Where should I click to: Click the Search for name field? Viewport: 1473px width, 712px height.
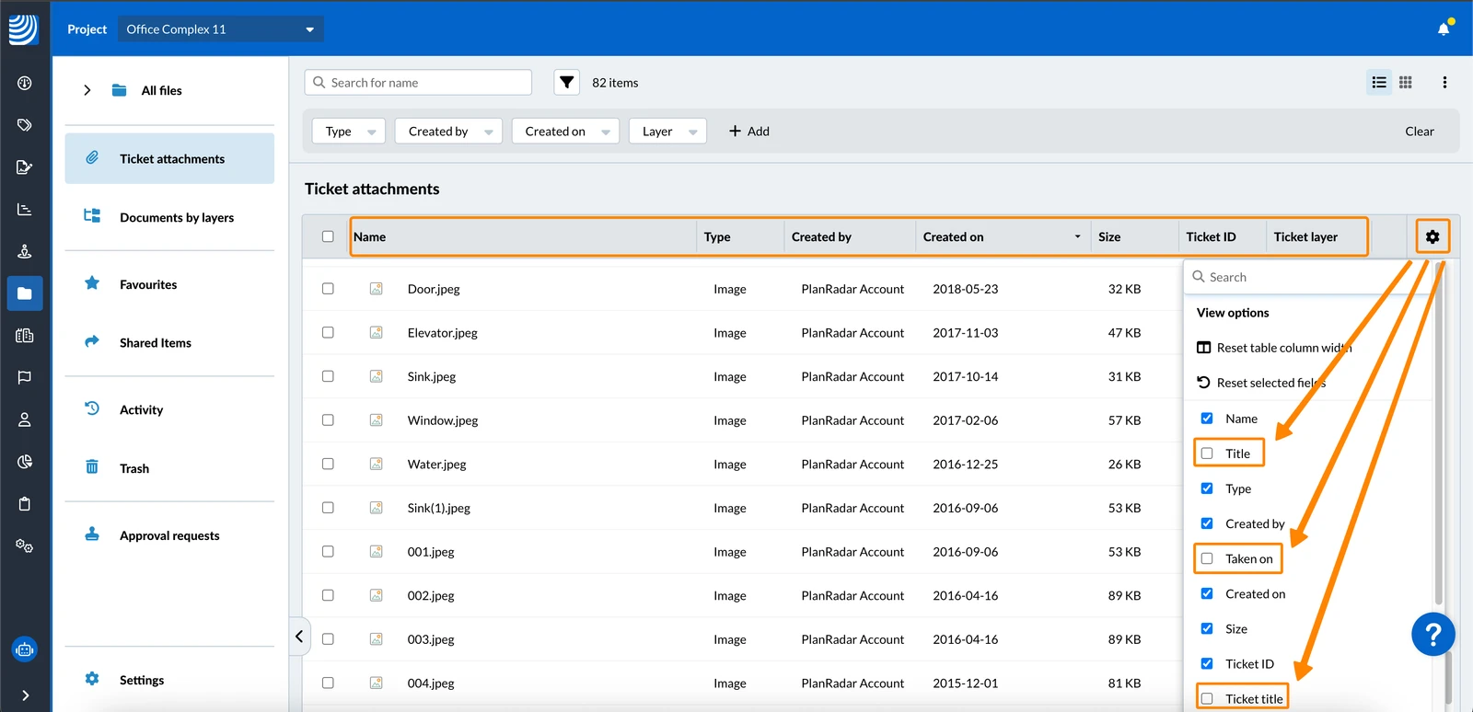point(418,82)
